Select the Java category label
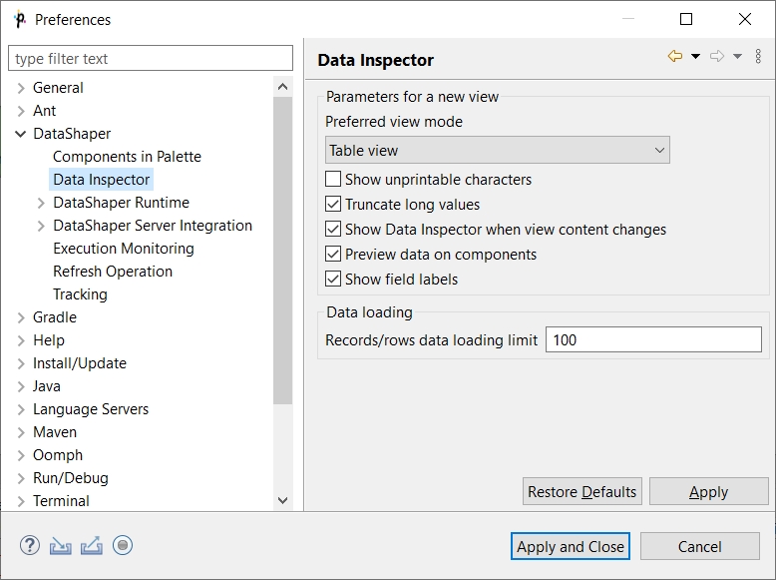This screenshot has height=580, width=776. pyautogui.click(x=47, y=386)
